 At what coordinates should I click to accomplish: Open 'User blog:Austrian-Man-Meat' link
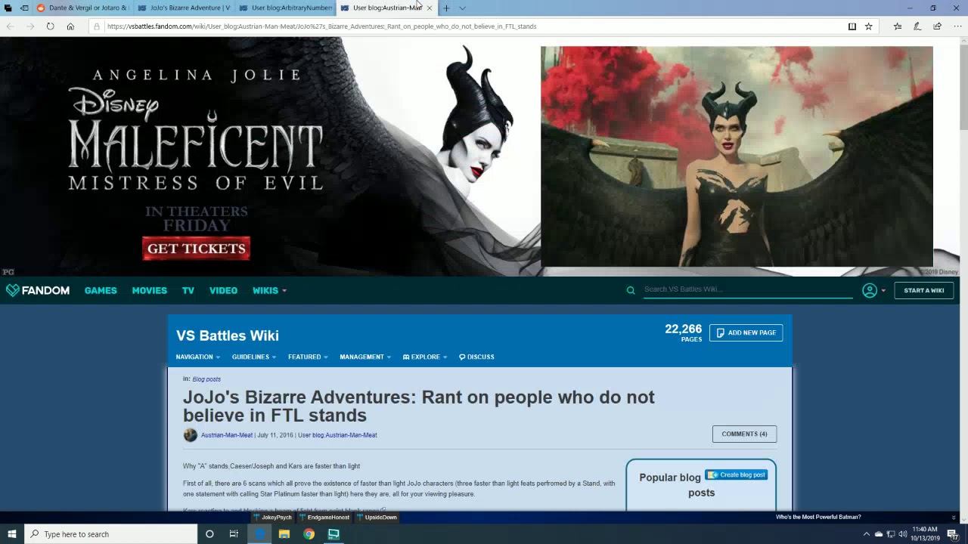coord(337,435)
